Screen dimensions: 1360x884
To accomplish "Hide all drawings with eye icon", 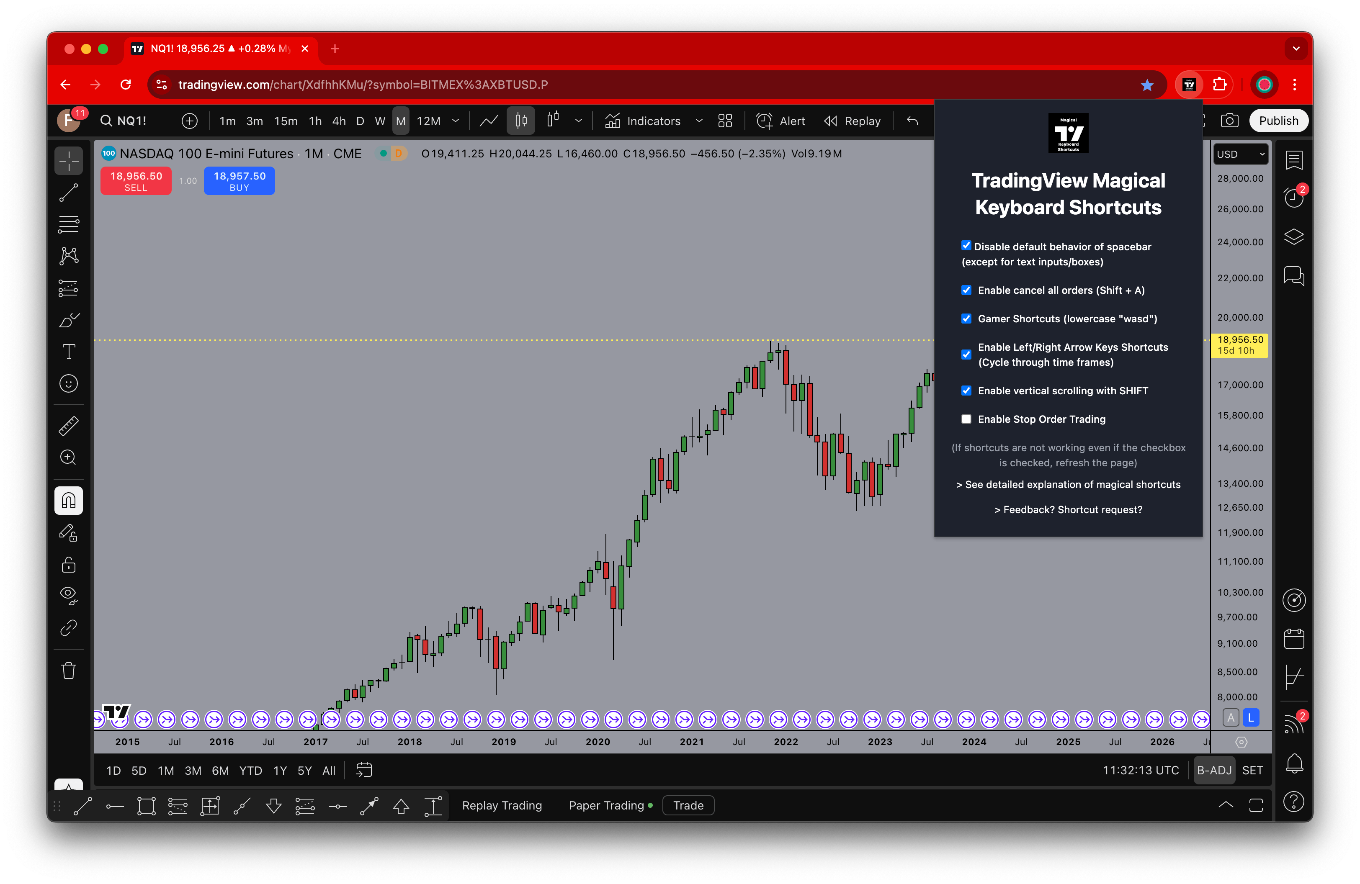I will click(69, 596).
